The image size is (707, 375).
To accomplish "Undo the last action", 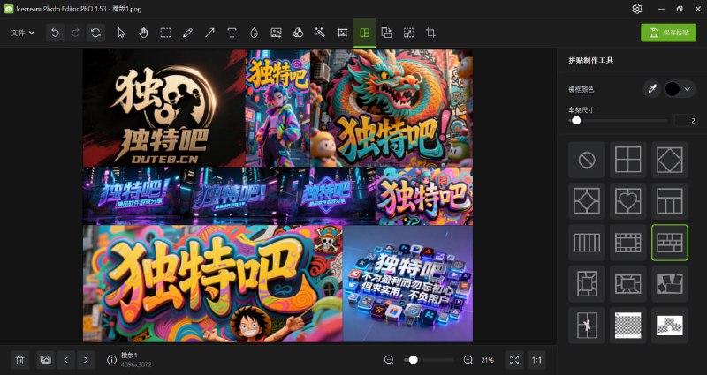I will click(55, 33).
